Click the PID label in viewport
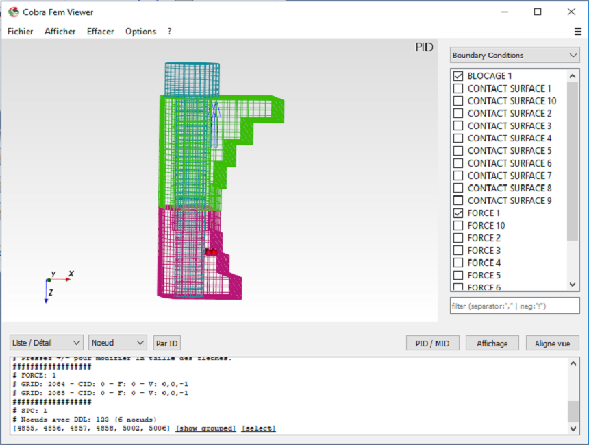 [x=424, y=47]
